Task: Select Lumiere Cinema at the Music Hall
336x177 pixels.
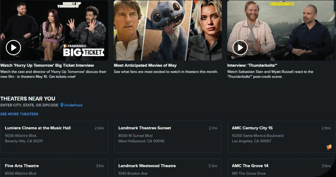Action: point(38,128)
